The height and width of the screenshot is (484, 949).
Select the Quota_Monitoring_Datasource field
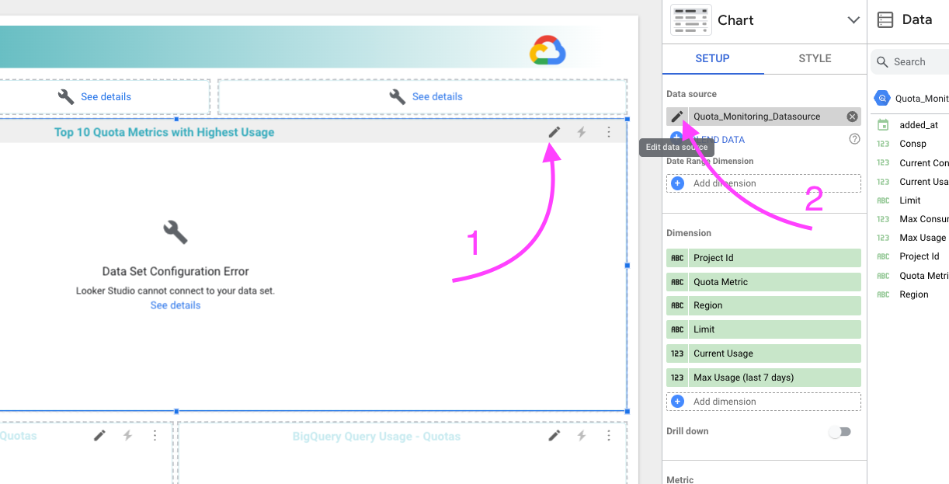[x=763, y=117]
